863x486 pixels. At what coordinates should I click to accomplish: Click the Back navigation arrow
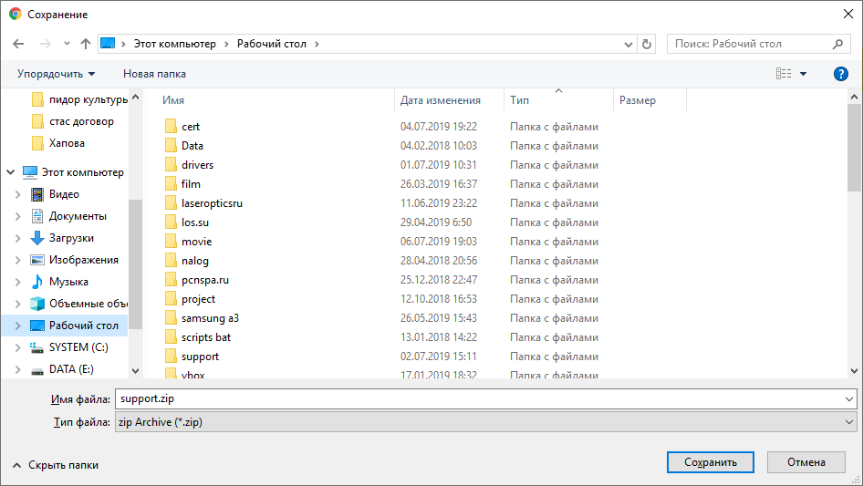tap(18, 44)
